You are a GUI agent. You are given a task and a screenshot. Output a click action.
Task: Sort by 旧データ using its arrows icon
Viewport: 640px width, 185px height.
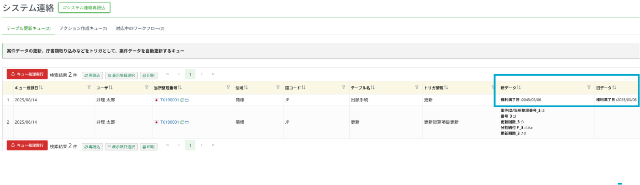coord(614,88)
